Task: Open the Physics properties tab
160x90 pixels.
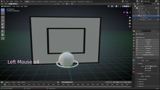Action: click(x=134, y=60)
